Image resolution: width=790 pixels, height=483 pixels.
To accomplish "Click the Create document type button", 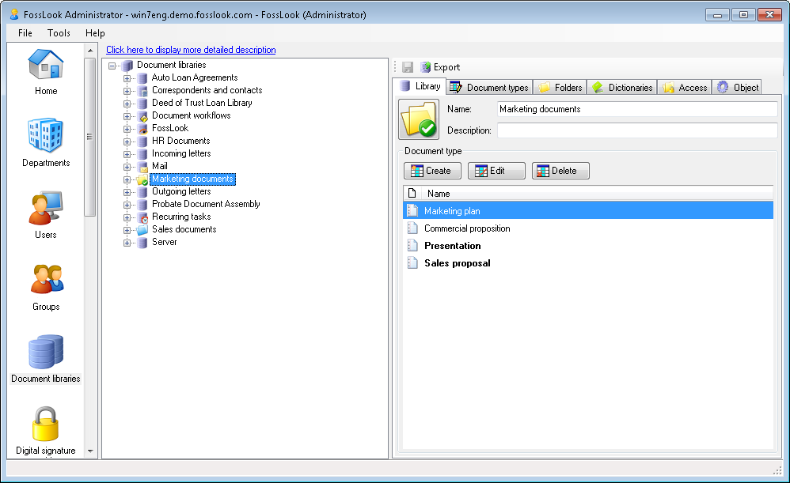I will point(432,171).
